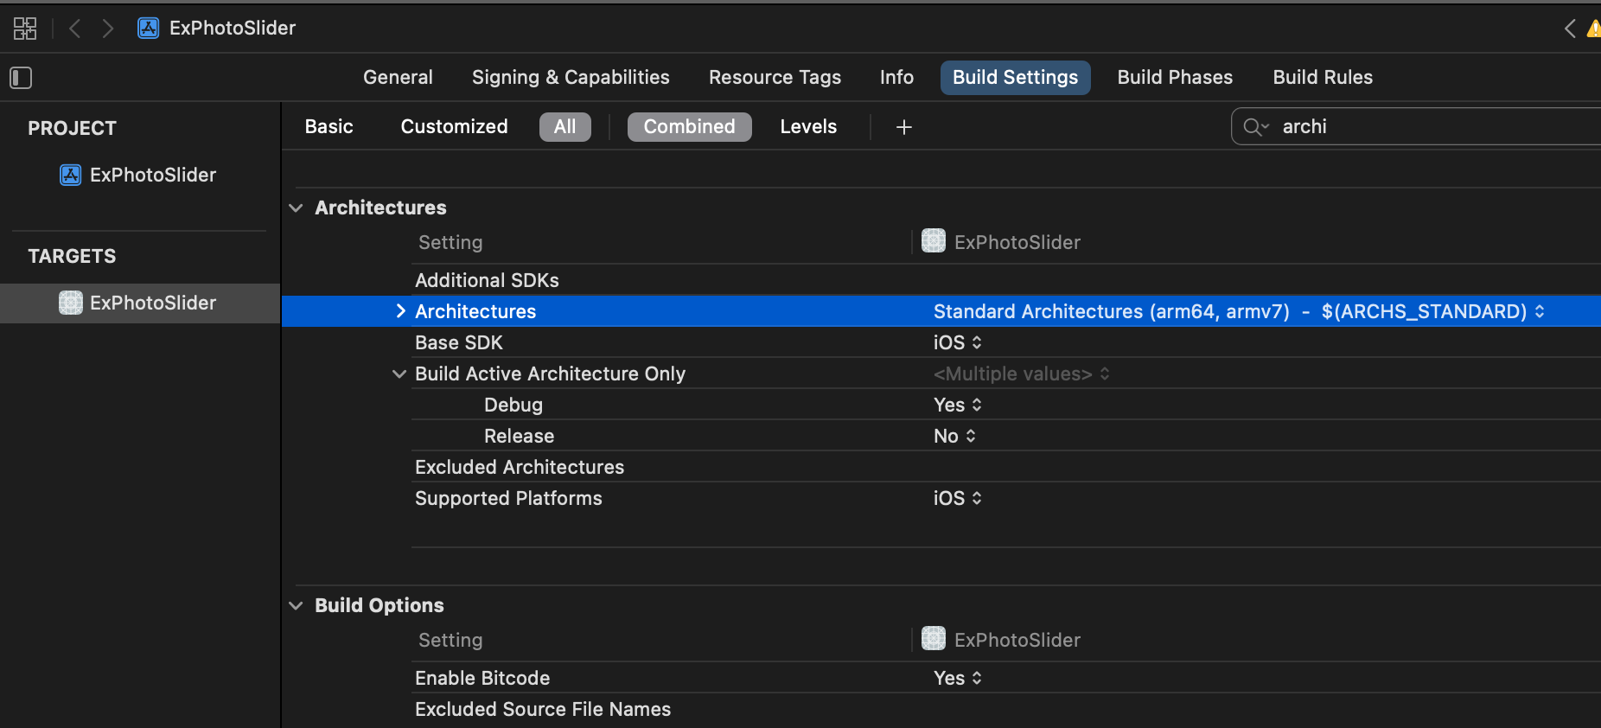Select Excluded Source File Names row

[1006, 709]
